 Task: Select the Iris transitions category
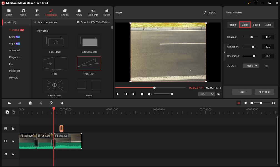pos(11,64)
